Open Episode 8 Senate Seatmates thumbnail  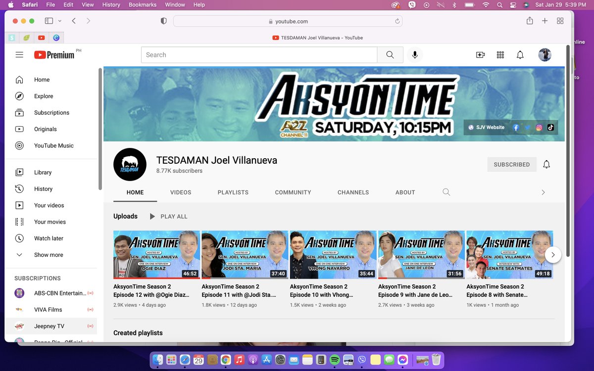pyautogui.click(x=509, y=255)
